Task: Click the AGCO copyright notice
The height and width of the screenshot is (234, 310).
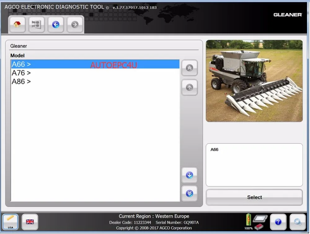Action: click(154, 228)
